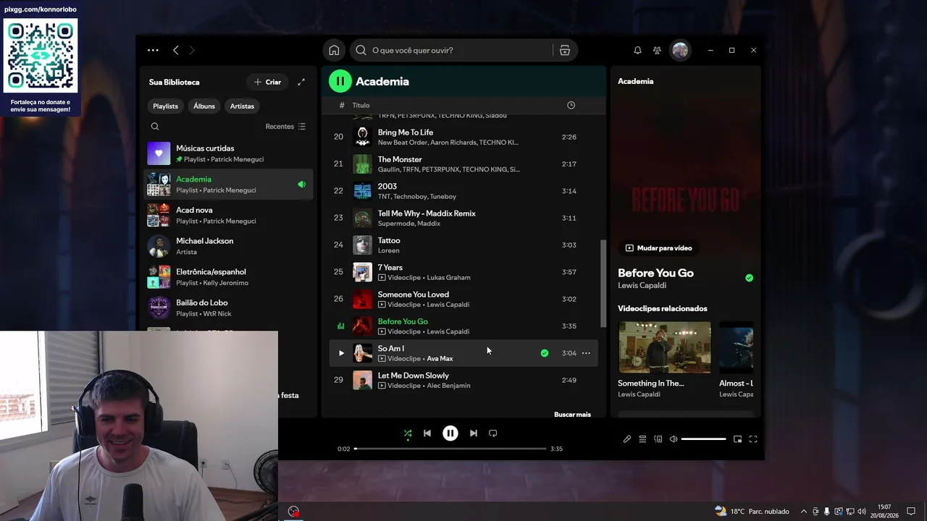Select the Academia playlist in library
The image size is (927, 521).
coord(228,185)
